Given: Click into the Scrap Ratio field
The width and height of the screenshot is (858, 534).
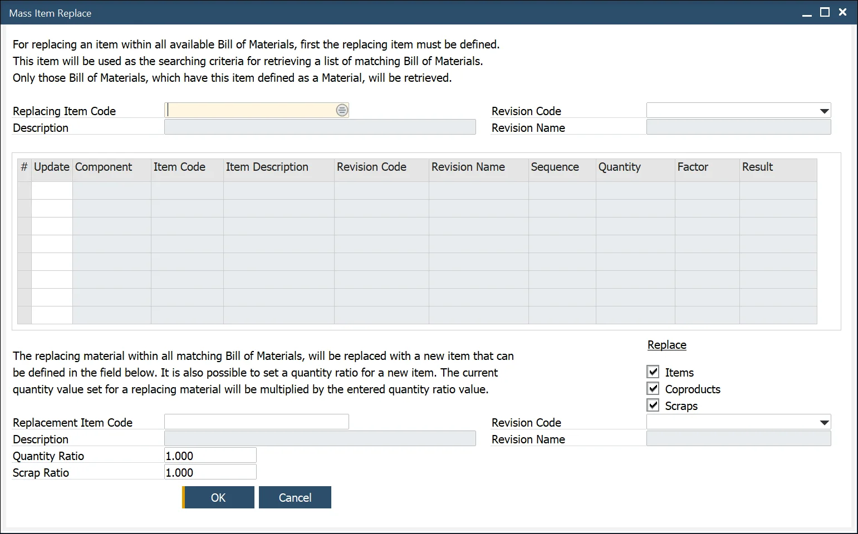Looking at the screenshot, I should (x=210, y=472).
